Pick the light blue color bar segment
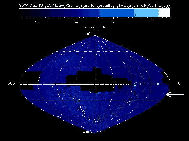The image size is (189, 141). click(147, 13)
